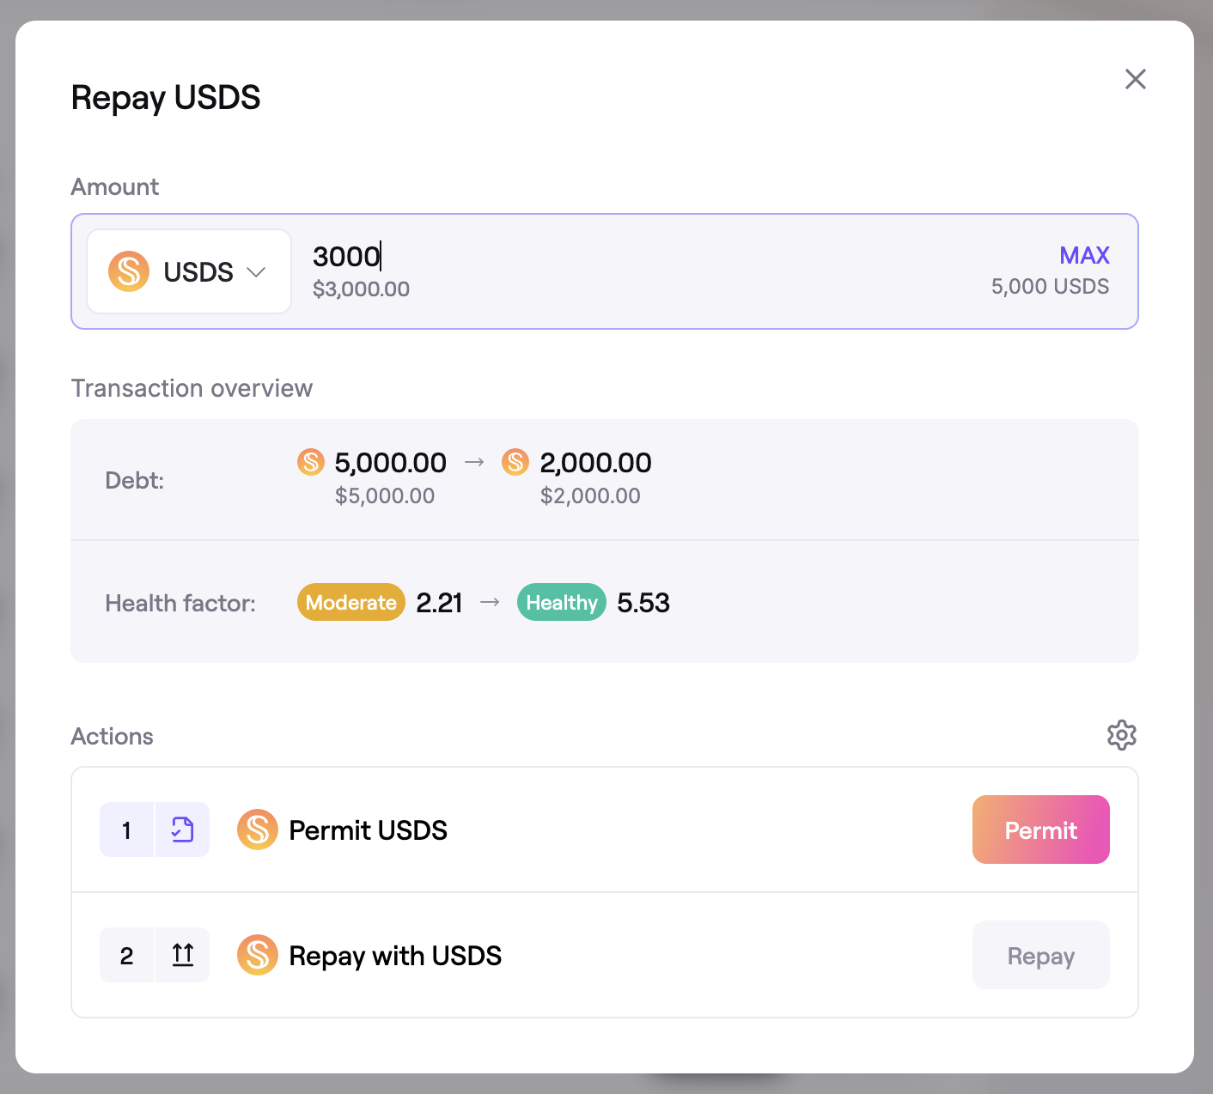Open the Actions settings gear
The image size is (1213, 1094).
[1121, 735]
